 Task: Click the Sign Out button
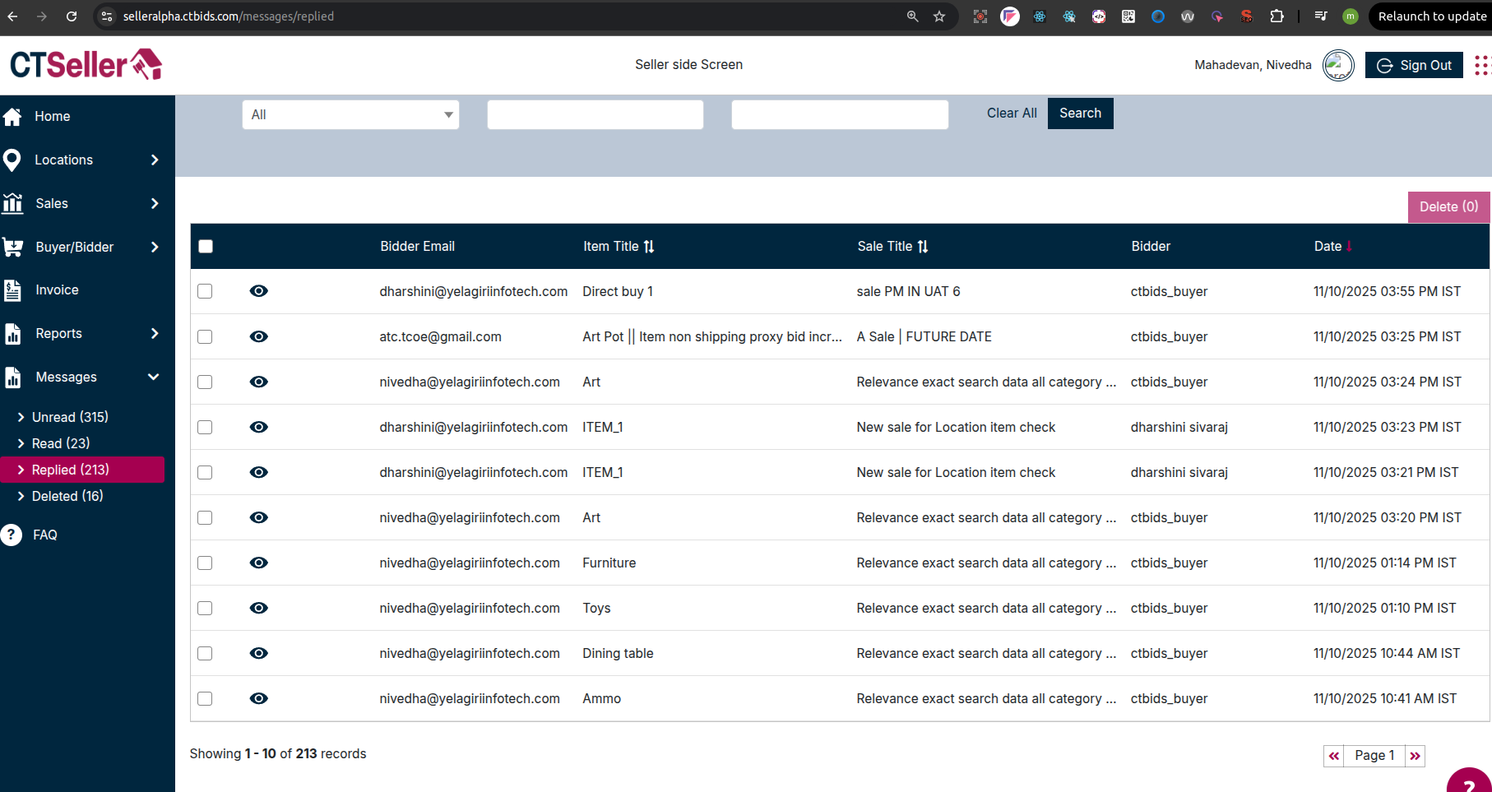click(1414, 65)
